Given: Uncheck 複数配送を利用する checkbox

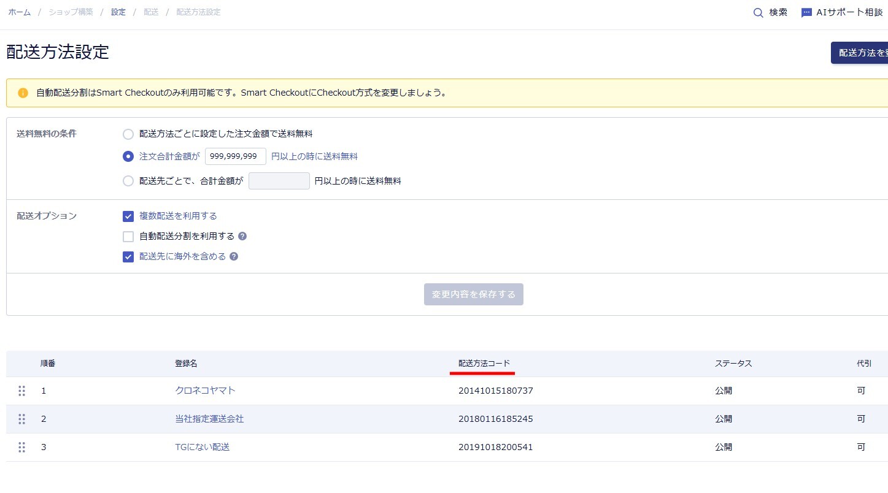Looking at the screenshot, I should pyautogui.click(x=128, y=216).
